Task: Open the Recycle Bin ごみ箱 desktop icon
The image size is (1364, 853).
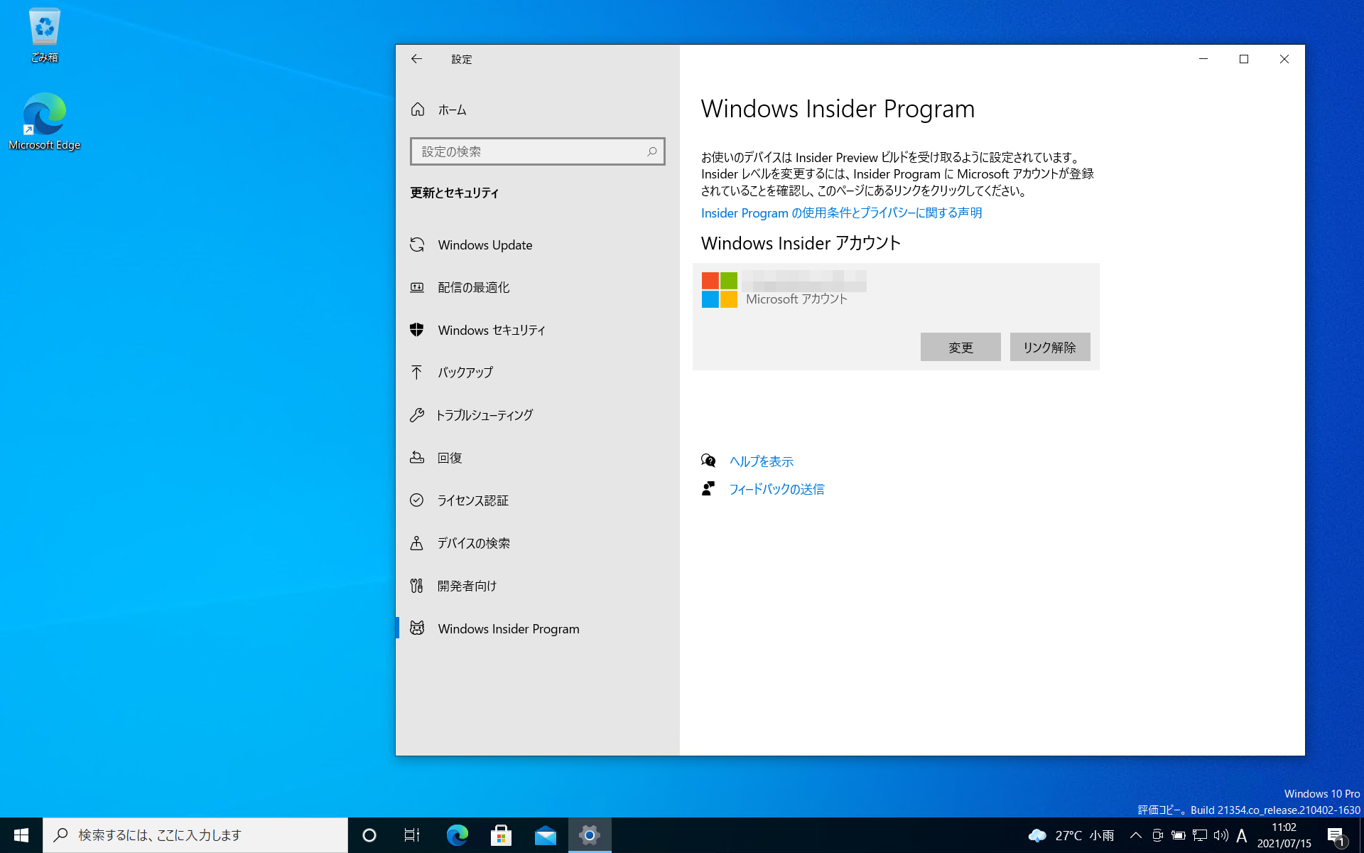Action: (x=44, y=34)
